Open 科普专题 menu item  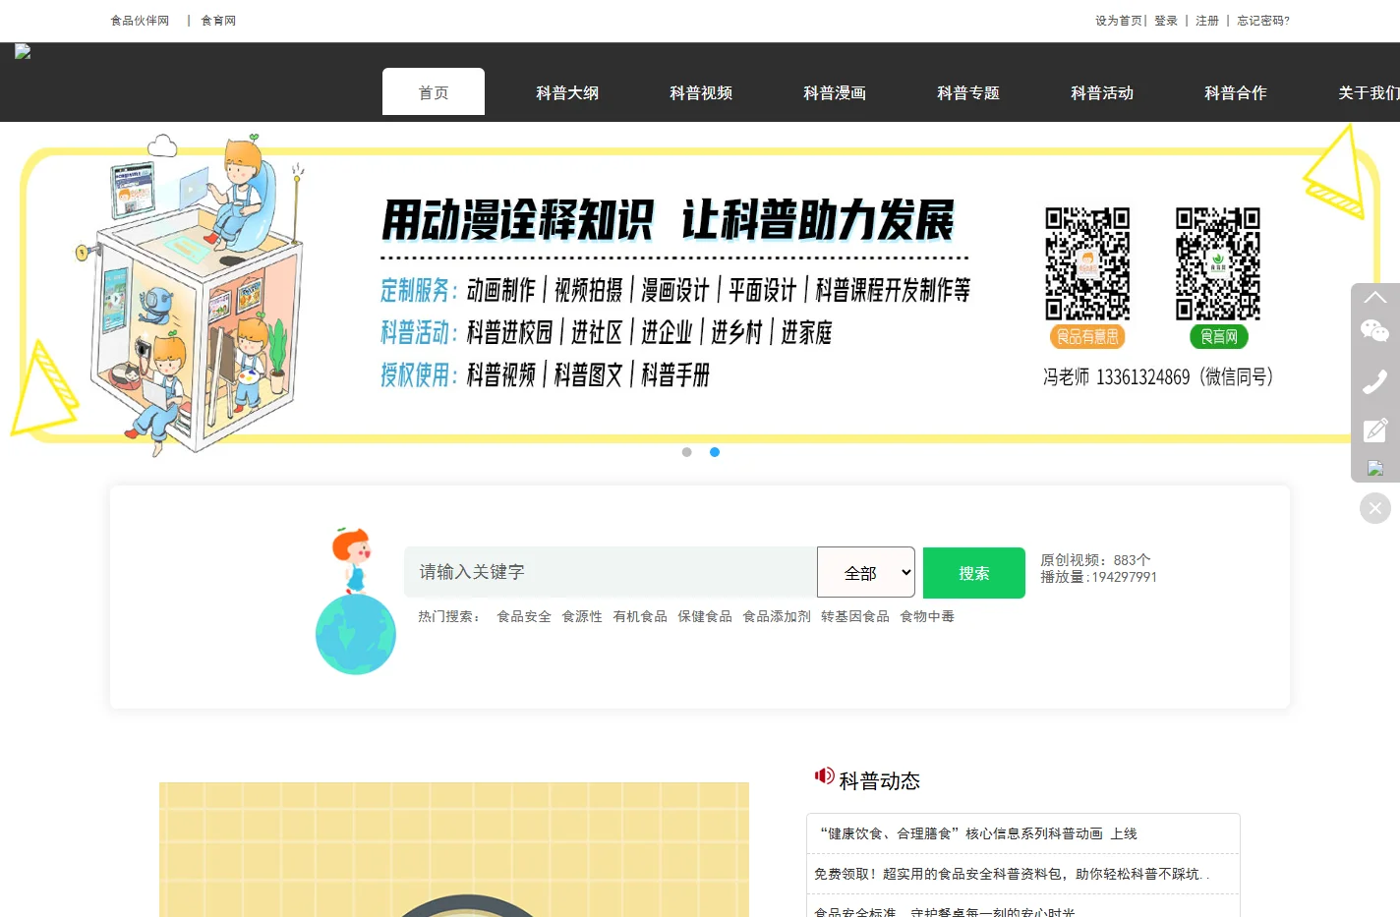(x=968, y=92)
